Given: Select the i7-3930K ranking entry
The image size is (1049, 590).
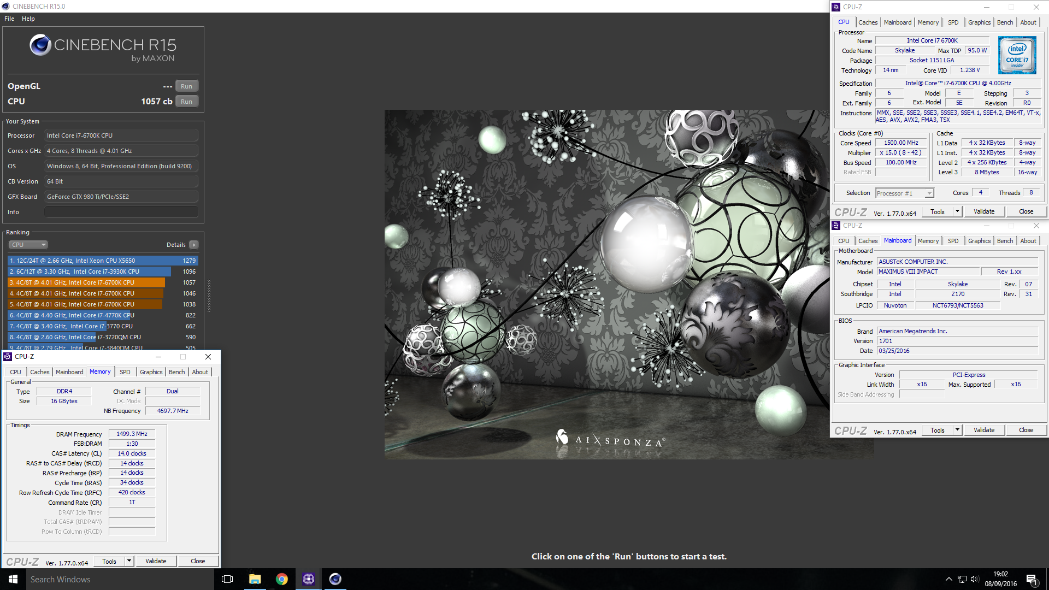Looking at the screenshot, I should click(x=102, y=272).
